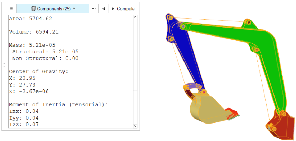Image resolution: width=296 pixels, height=141 pixels.
Task: Click the 'Non Structural: 0.00' line
Action: pyautogui.click(x=45, y=58)
